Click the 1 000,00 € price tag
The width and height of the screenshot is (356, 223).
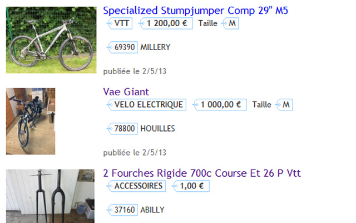[x=220, y=105]
